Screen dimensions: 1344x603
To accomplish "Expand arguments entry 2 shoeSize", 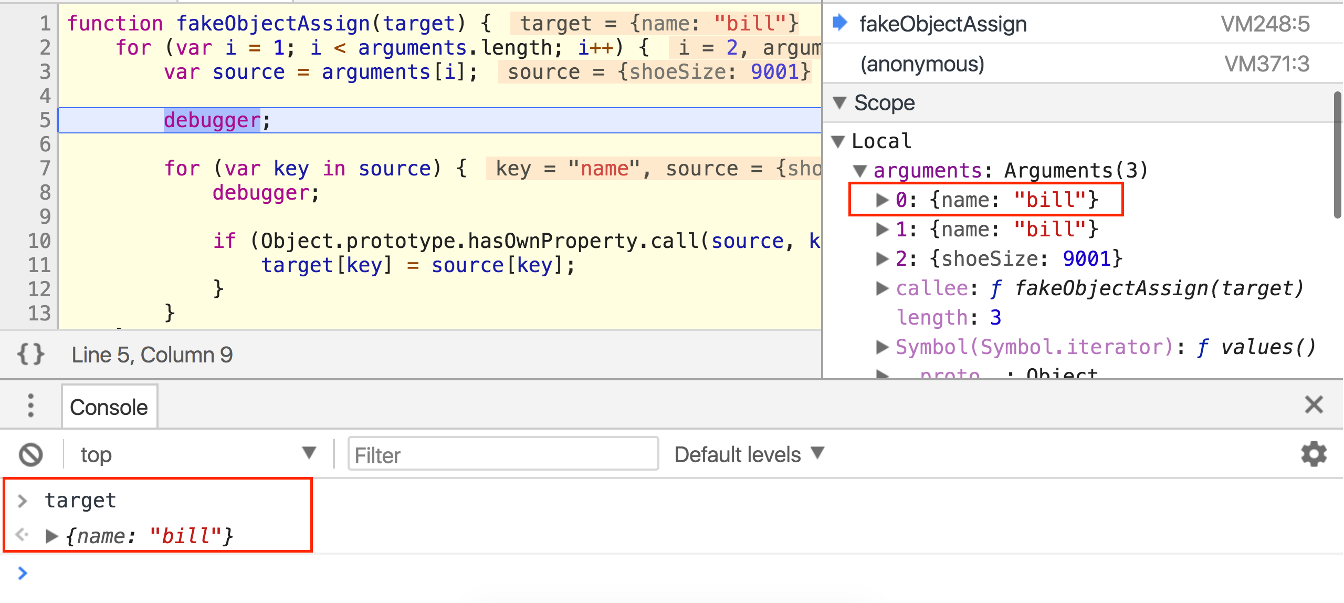I will point(883,259).
